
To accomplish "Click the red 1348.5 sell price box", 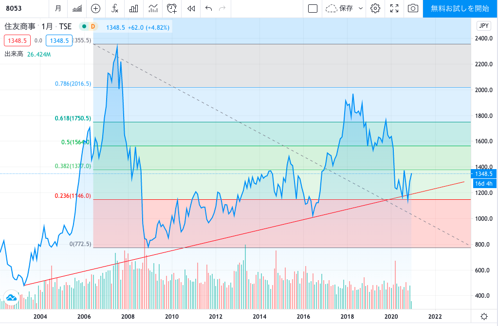I will 17,41.
